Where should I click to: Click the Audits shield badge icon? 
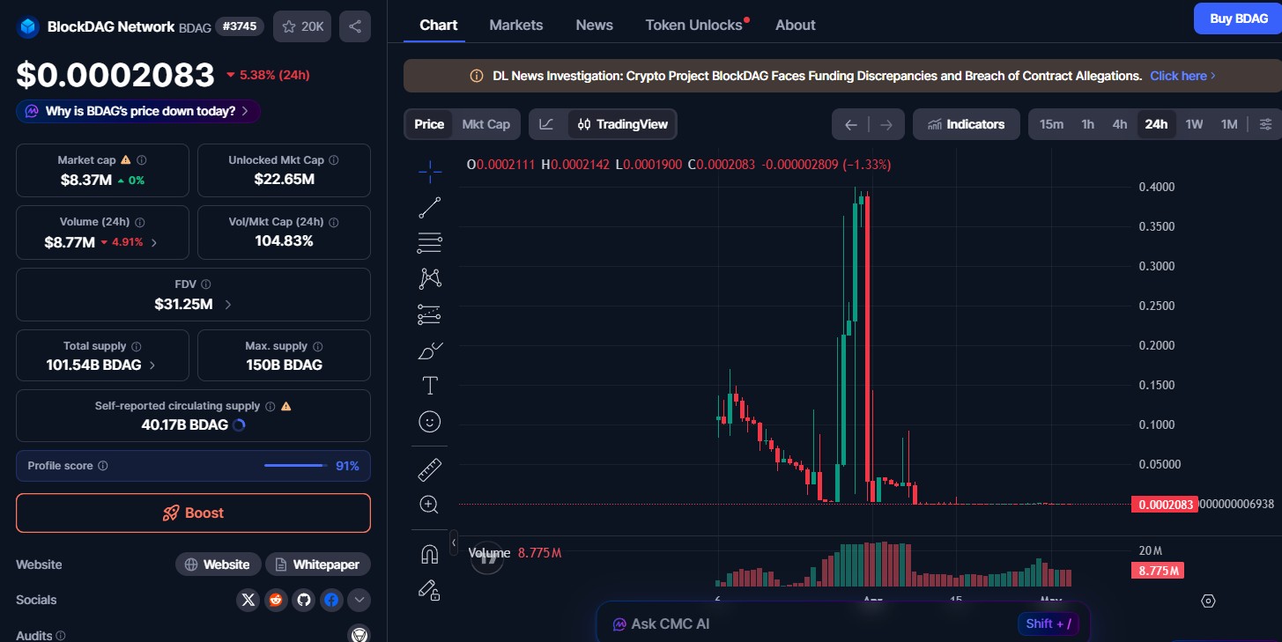pyautogui.click(x=359, y=634)
